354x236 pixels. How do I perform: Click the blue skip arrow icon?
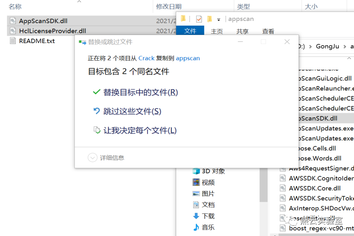(x=97, y=111)
